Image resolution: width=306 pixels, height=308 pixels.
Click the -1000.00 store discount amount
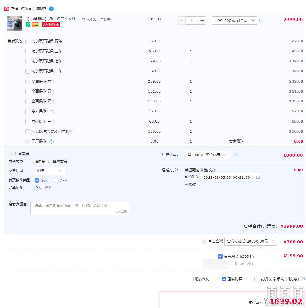click(x=292, y=155)
